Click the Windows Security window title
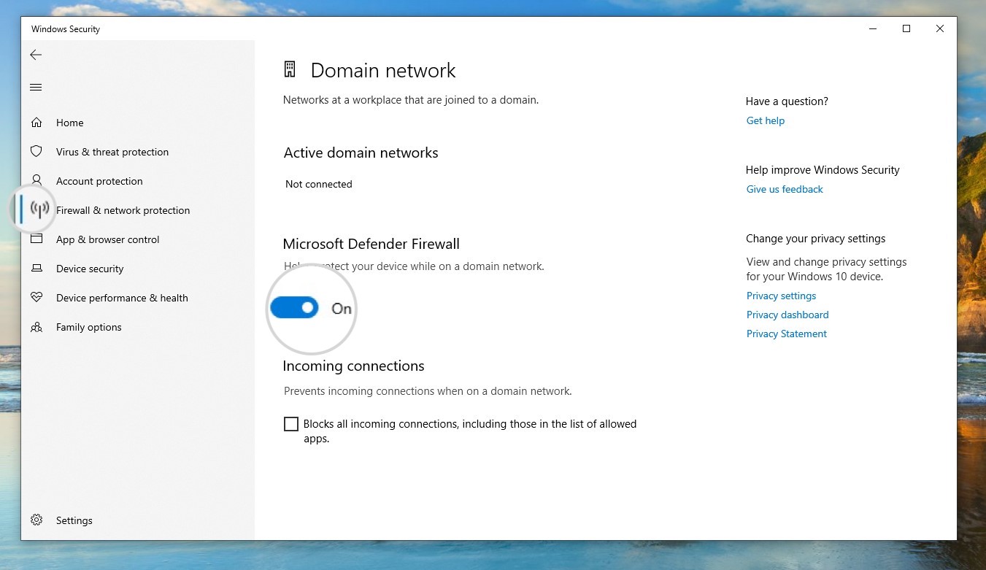 66,29
